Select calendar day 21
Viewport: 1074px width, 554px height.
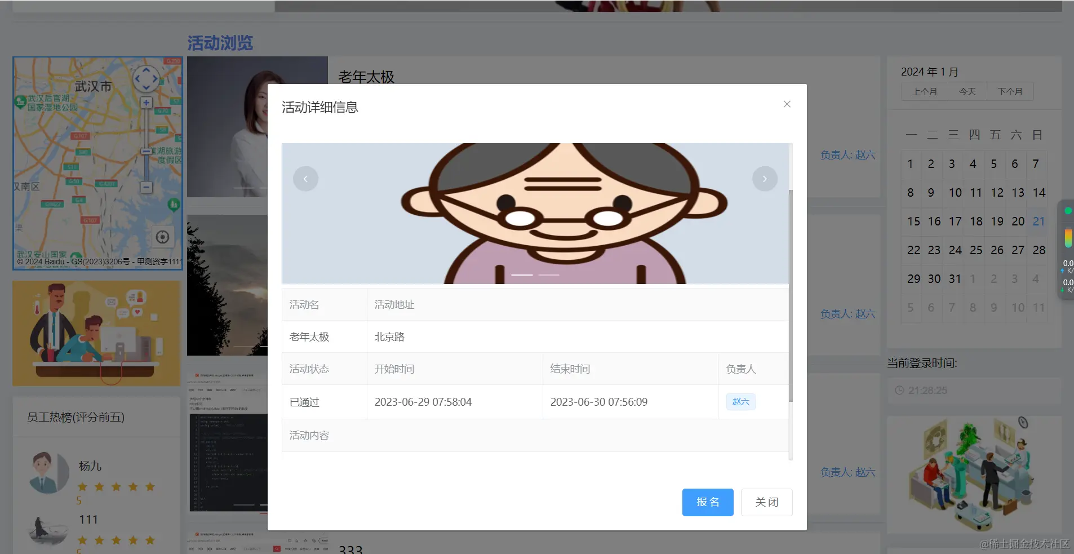click(x=1039, y=221)
